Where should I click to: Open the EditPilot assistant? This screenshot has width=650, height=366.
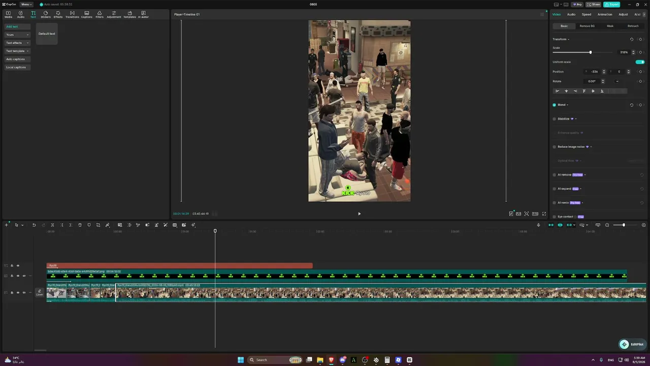pos(632,344)
